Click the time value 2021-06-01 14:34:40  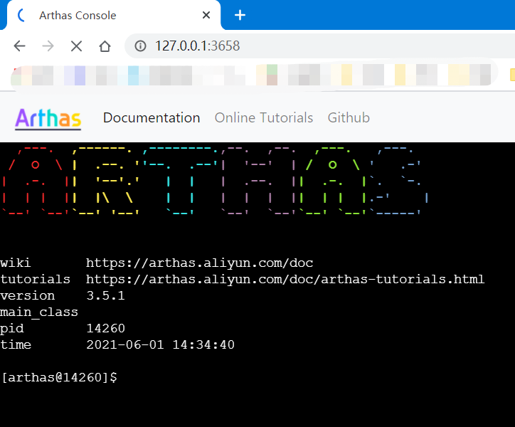tap(160, 345)
